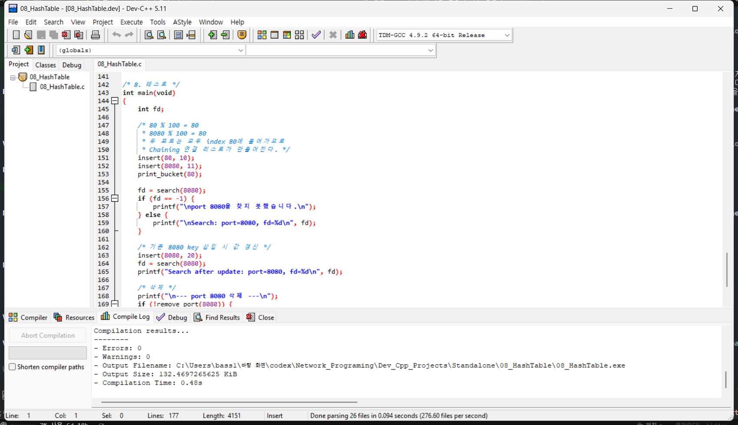Collapse code fold at line 156
The width and height of the screenshot is (738, 425).
[115, 199]
